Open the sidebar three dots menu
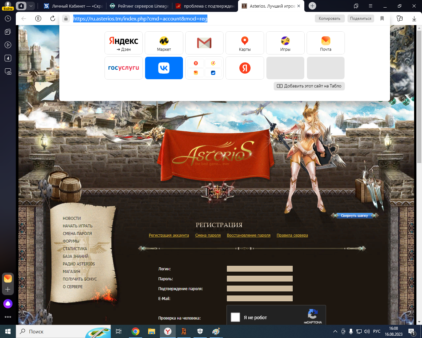The image size is (422, 338). [8, 317]
